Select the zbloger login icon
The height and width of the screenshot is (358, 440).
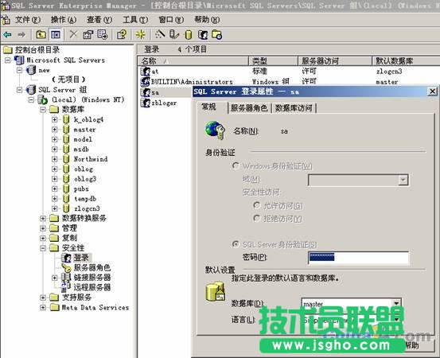(x=146, y=103)
